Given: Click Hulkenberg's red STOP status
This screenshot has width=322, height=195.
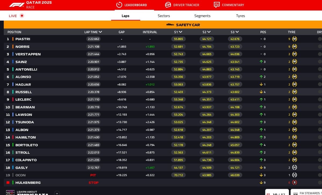Looking at the screenshot, I should 93,183.
